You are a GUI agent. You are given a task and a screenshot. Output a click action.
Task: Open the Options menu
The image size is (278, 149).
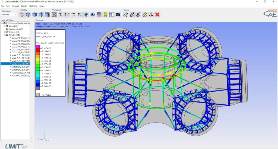(33, 6)
